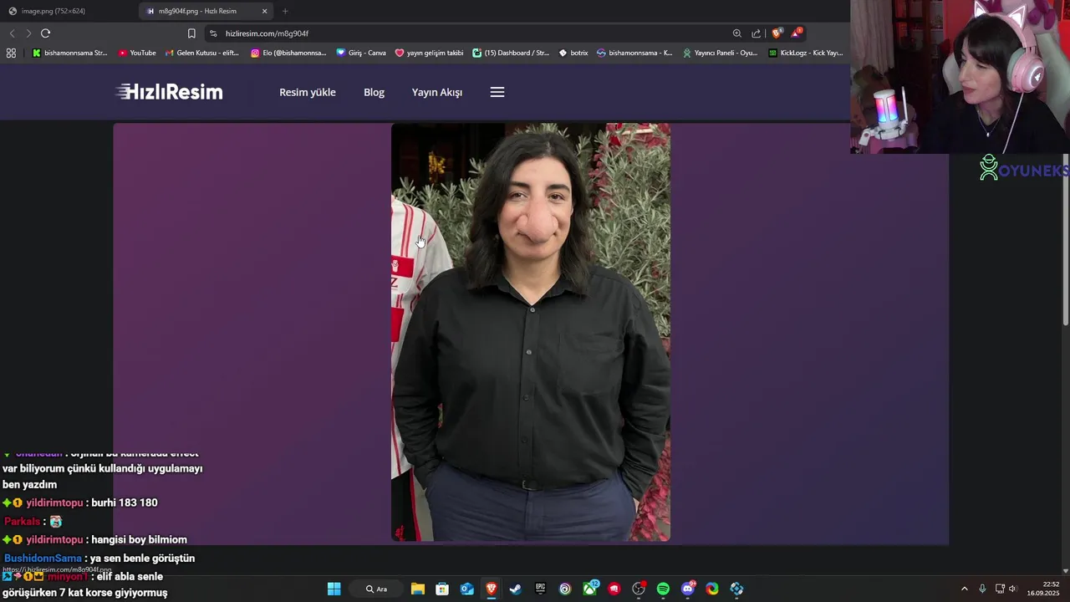Click username Parkals in chat overlay
Image resolution: width=1070 pixels, height=602 pixels.
(x=22, y=521)
